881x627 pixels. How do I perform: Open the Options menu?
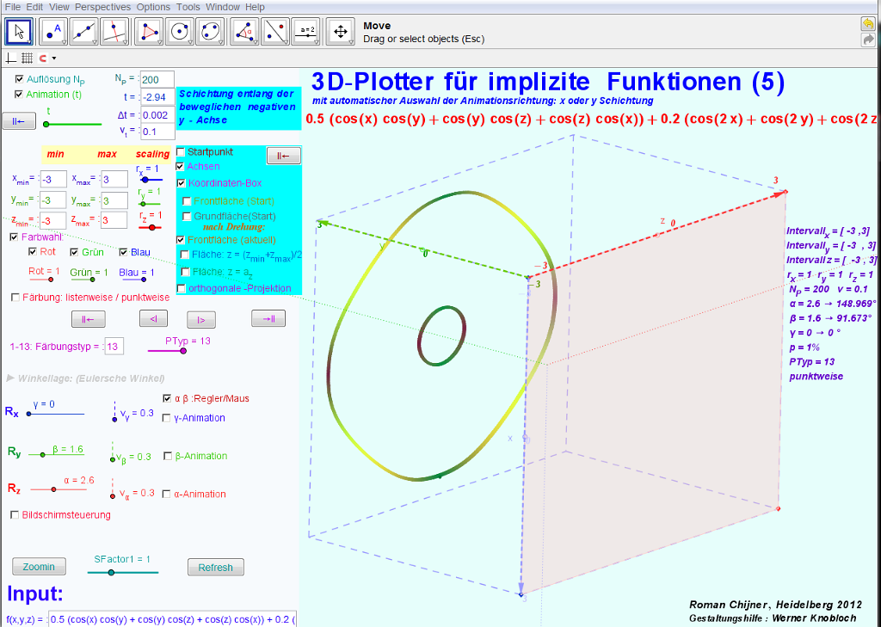[x=153, y=7]
